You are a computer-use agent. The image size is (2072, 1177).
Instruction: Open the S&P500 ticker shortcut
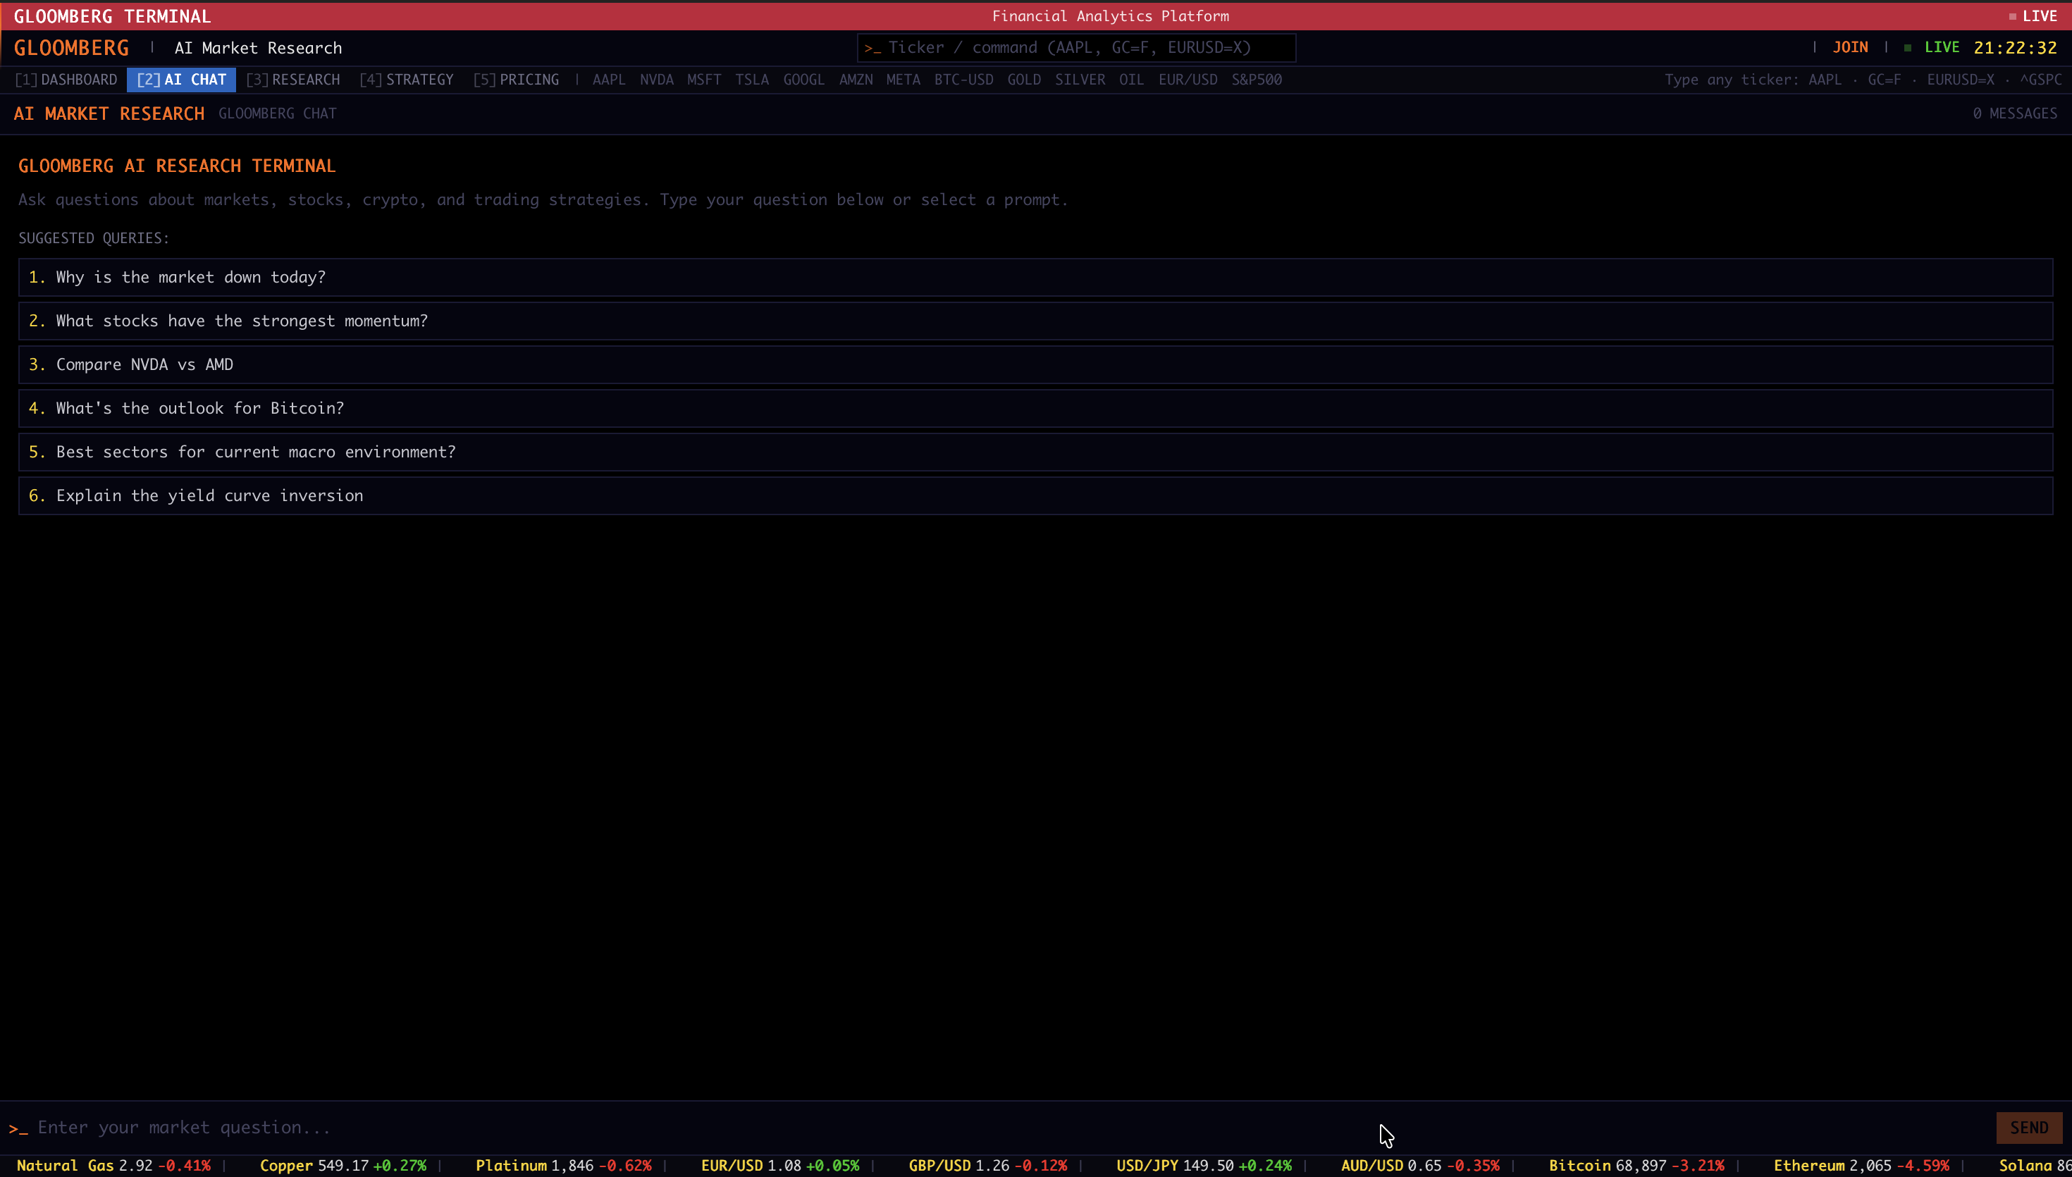point(1256,79)
